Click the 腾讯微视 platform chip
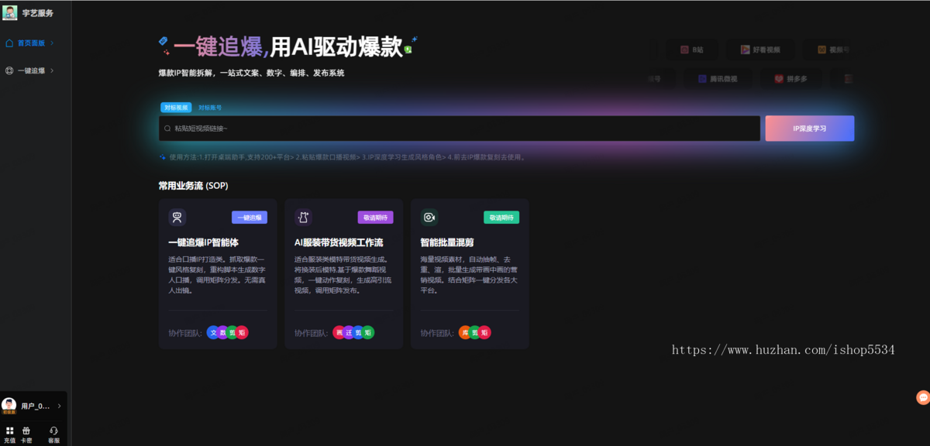 point(717,79)
